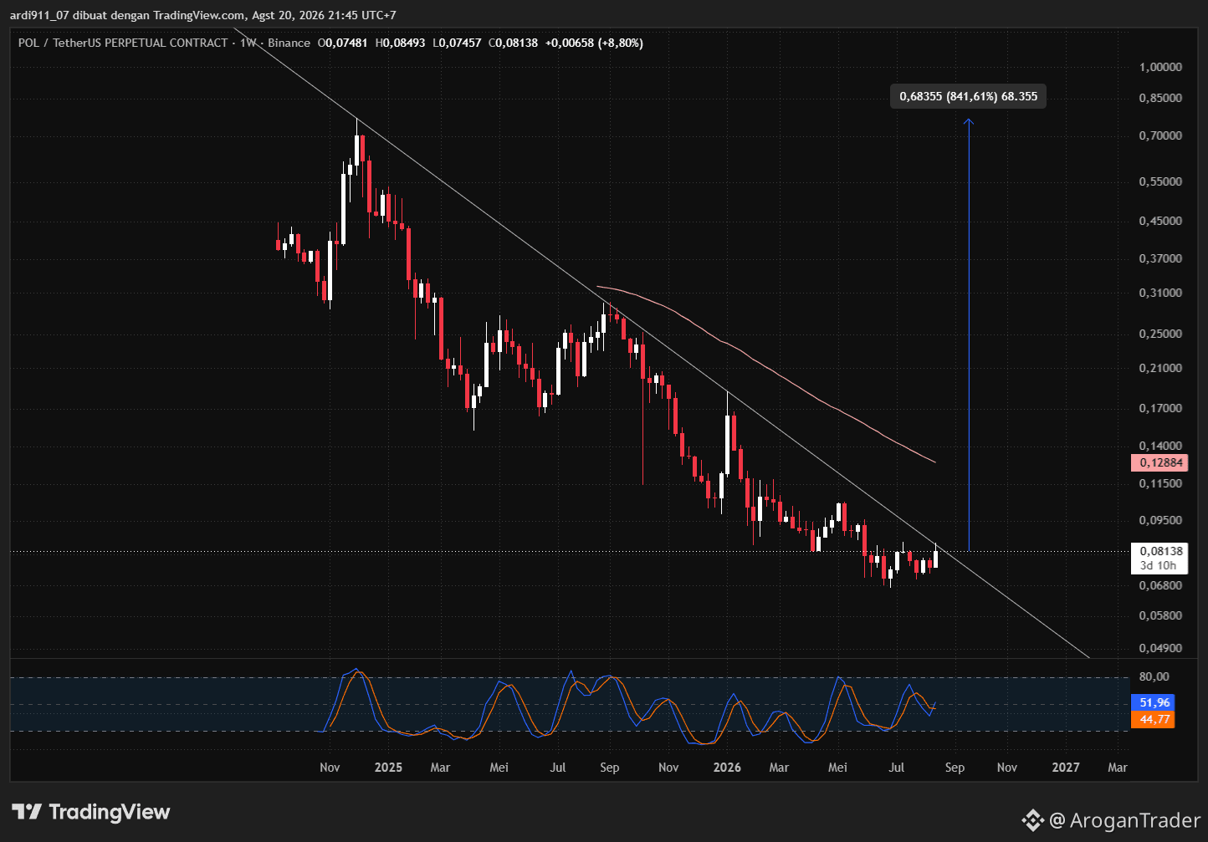Viewport: 1208px width, 842px height.
Task: Click the blue oscillator value label "51,96"
Action: [1154, 703]
